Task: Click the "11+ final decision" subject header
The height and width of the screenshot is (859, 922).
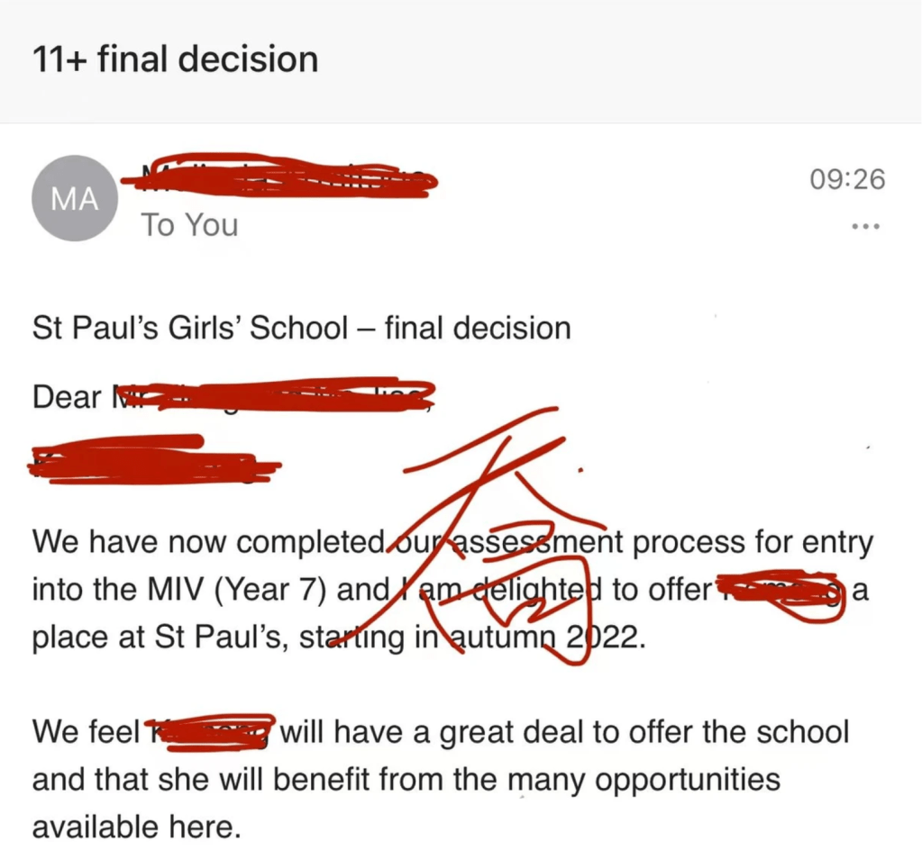Action: (x=175, y=59)
